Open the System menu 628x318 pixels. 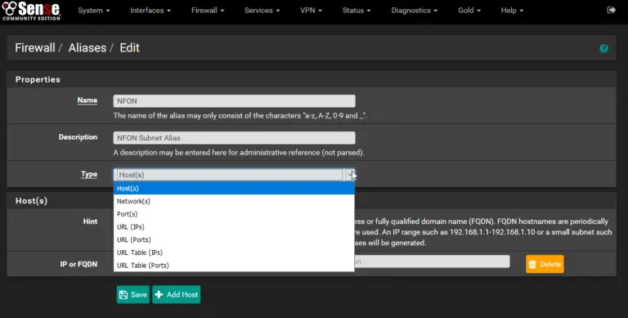[94, 11]
